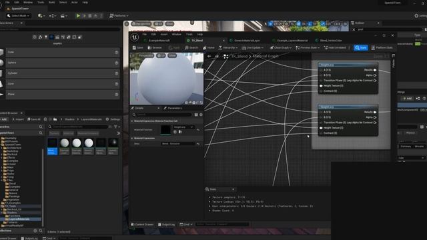Collapse the Material Expression section
The width and height of the screenshot is (427, 240).
pos(132,138)
